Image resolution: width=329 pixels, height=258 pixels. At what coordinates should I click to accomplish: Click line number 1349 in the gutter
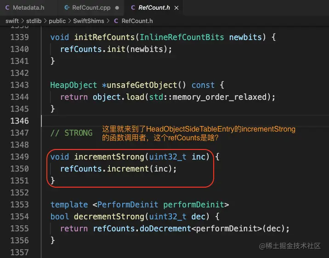(19, 157)
